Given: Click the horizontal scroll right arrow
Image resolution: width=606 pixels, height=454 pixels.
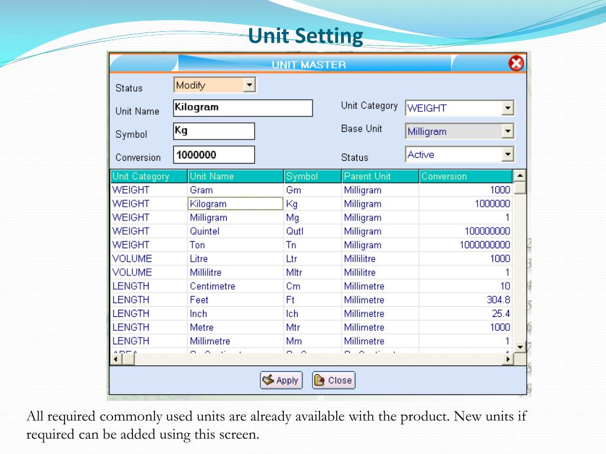Looking at the screenshot, I should (508, 359).
